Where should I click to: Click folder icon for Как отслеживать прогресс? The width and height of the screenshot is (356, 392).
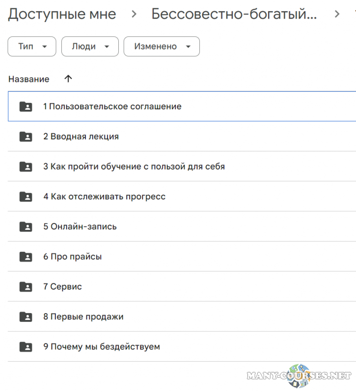point(26,196)
